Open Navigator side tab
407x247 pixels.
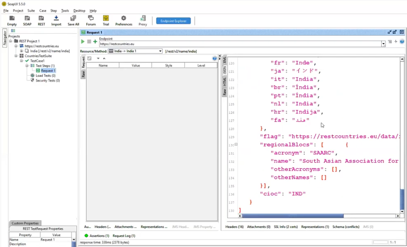coord(5,38)
